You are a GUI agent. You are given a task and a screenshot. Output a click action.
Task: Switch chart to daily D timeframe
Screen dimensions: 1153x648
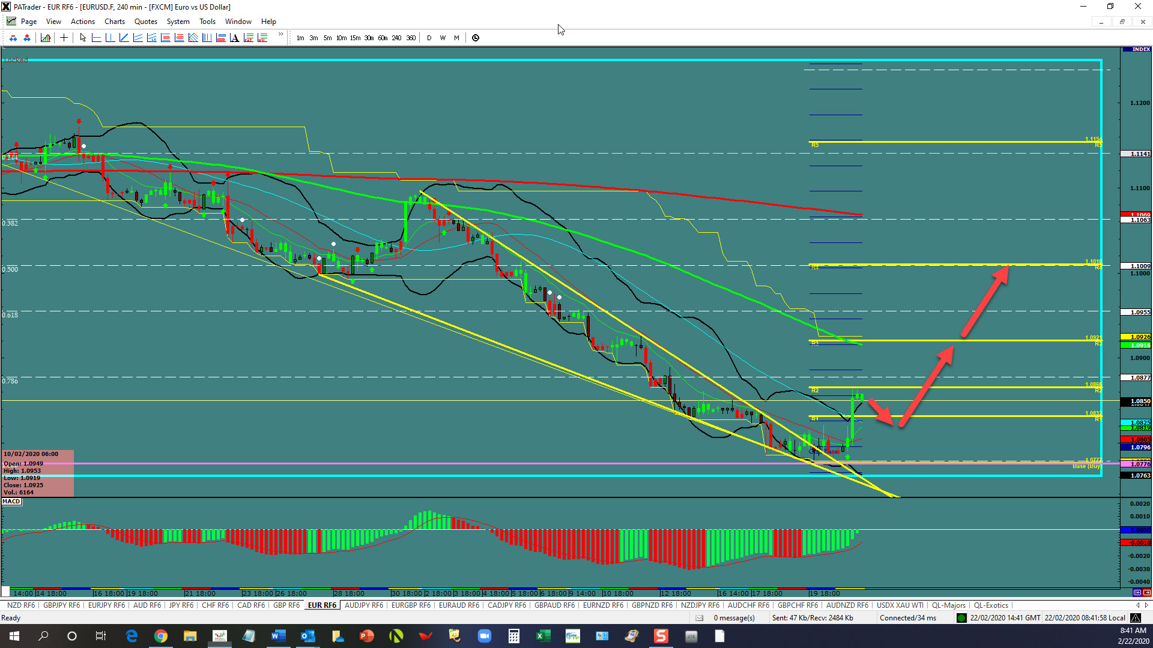pos(429,38)
